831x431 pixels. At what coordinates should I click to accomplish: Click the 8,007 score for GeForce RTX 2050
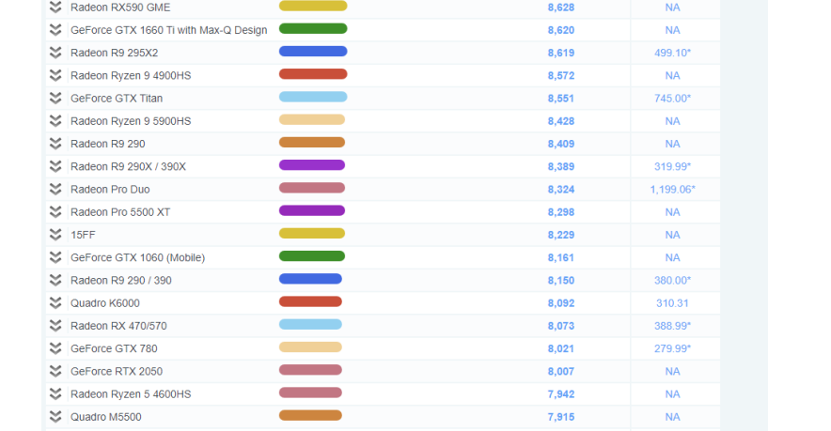coord(561,372)
